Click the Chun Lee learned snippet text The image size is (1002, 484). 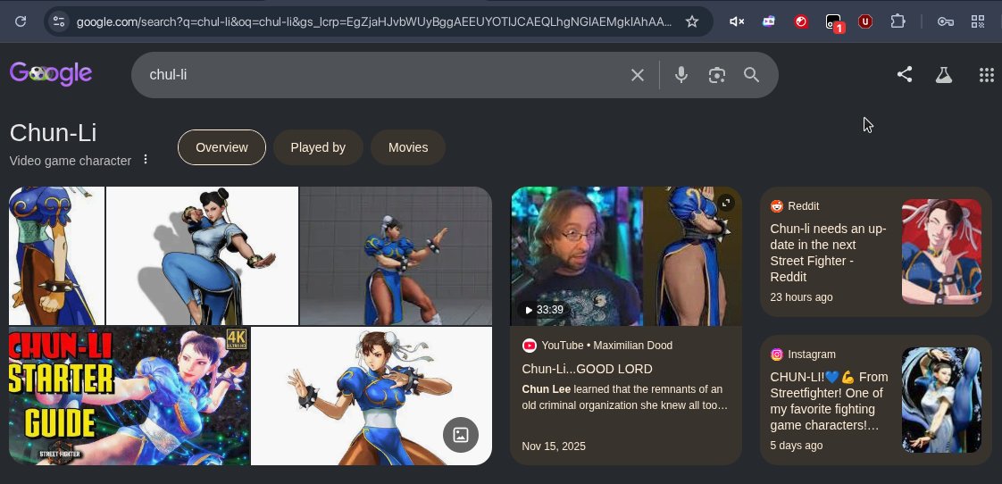[x=625, y=397]
